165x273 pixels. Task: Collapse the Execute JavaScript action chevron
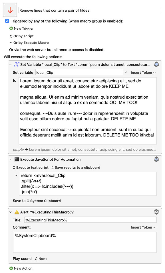point(11,160)
